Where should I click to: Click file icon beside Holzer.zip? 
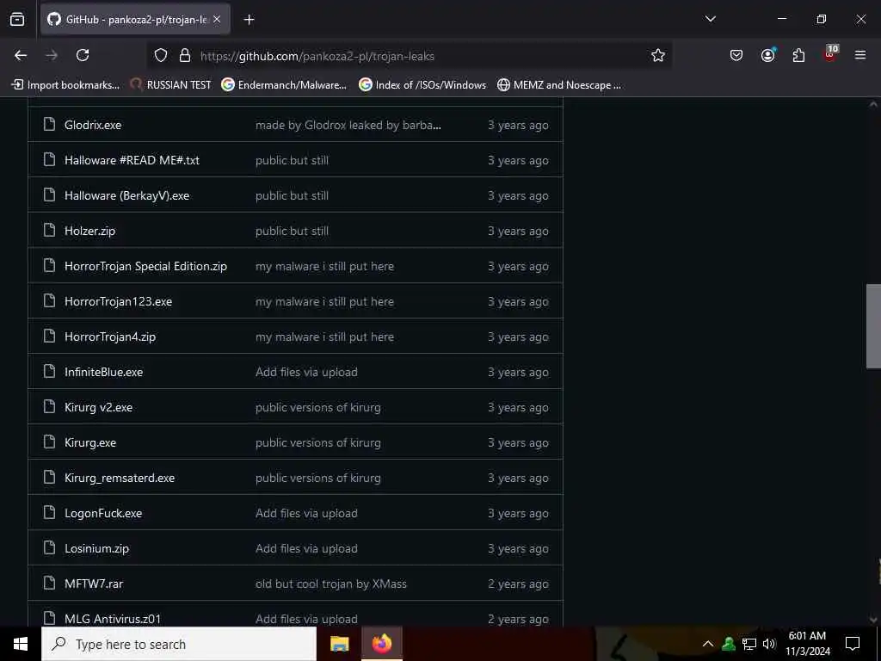(49, 231)
